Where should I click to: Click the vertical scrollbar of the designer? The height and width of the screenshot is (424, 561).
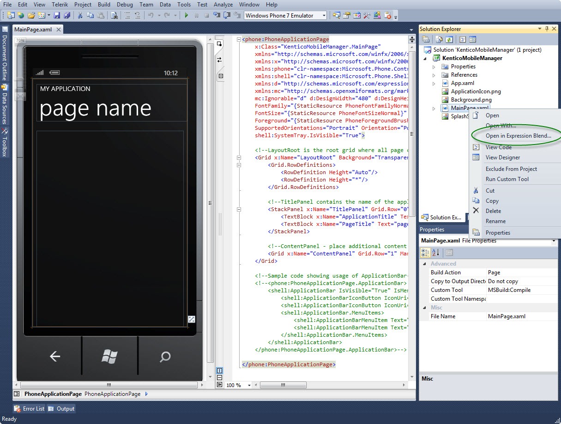click(210, 203)
